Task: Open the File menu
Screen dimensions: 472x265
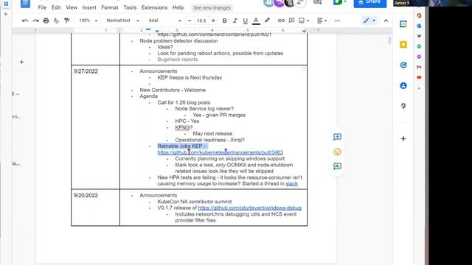Action: click(x=42, y=7)
